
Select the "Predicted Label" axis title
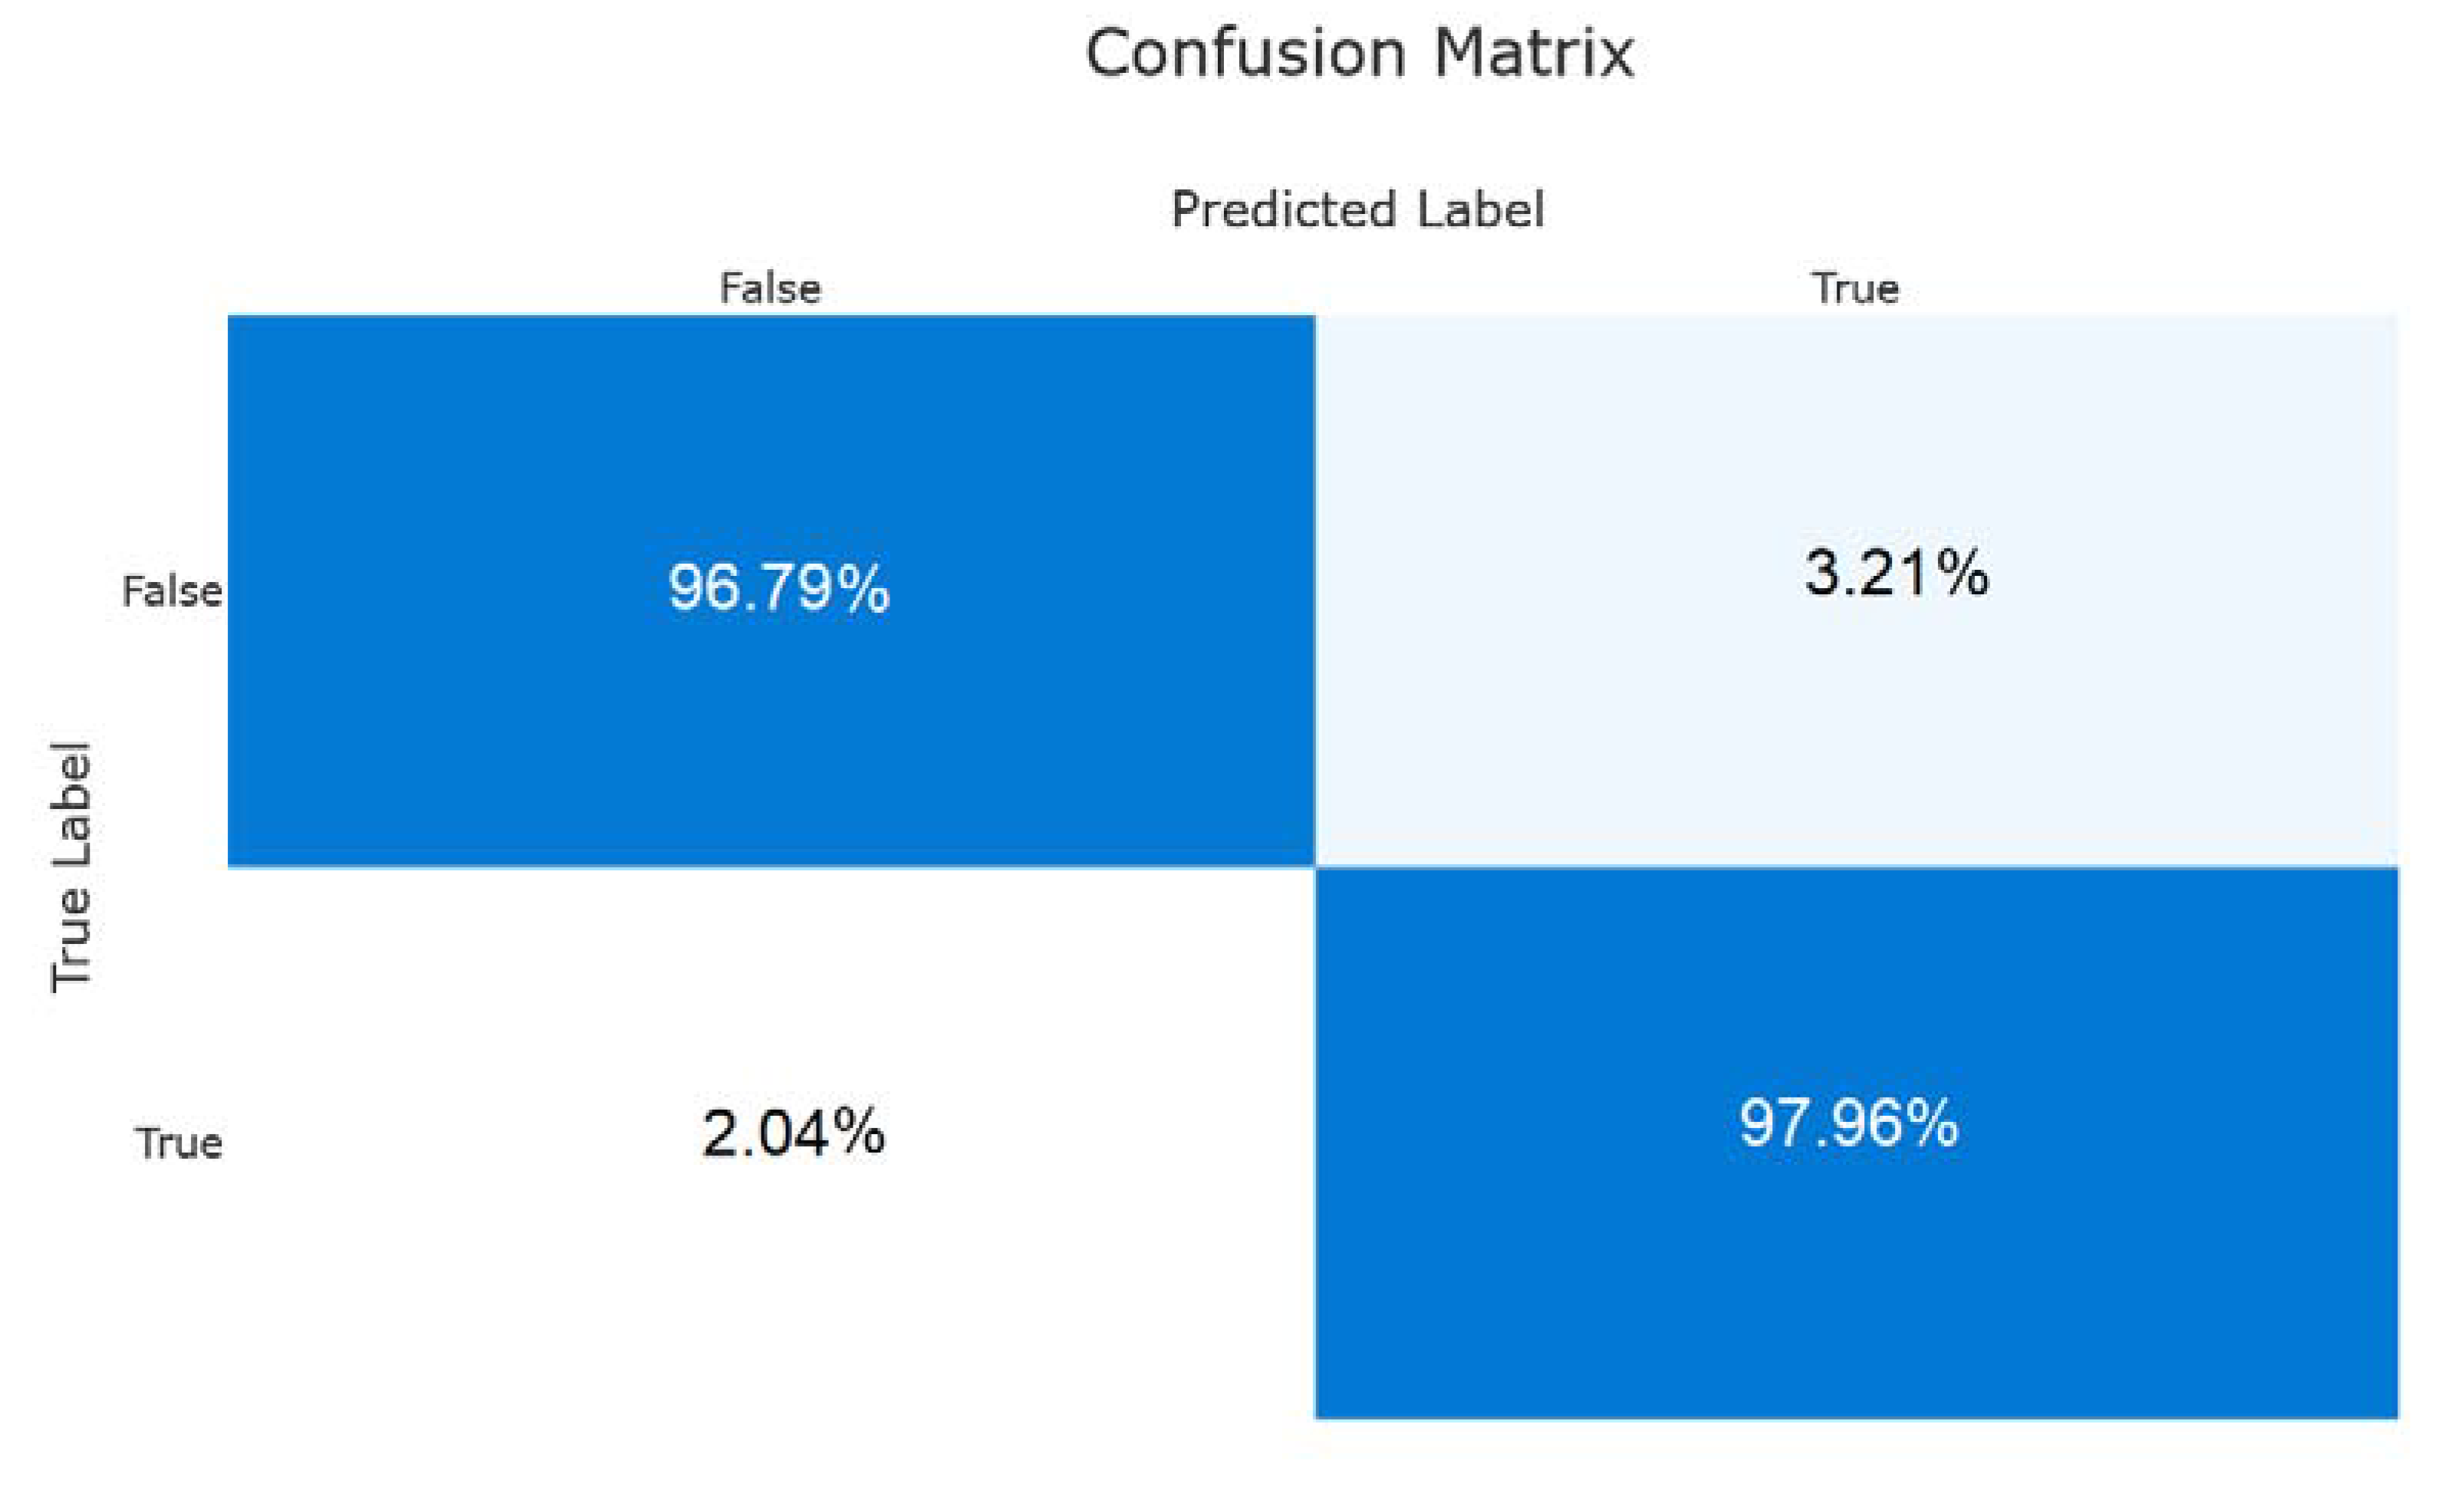pos(1357,210)
